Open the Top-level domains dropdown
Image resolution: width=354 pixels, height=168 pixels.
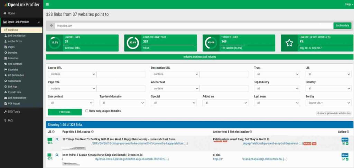122,103
